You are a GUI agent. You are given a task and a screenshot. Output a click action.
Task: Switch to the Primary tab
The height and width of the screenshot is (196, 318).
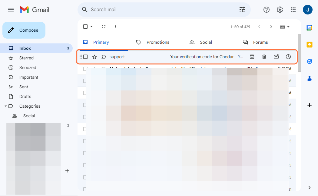(x=104, y=42)
